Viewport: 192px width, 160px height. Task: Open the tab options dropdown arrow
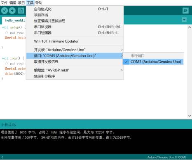184,20
